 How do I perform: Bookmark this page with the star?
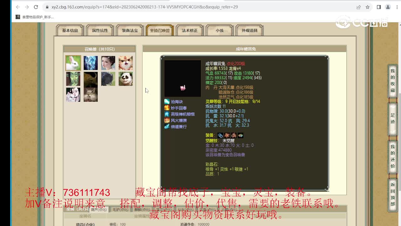[x=368, y=7]
